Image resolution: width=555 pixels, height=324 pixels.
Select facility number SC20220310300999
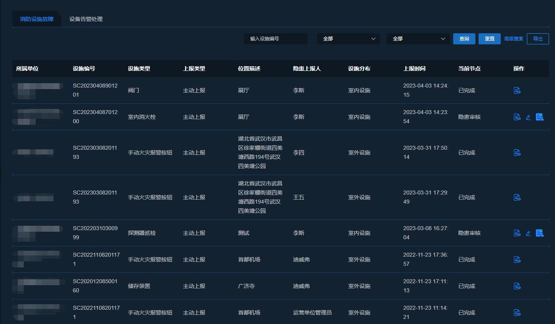[95, 233]
